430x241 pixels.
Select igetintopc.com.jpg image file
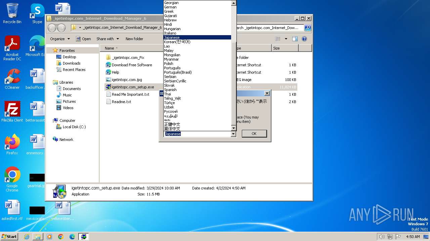[x=127, y=80]
